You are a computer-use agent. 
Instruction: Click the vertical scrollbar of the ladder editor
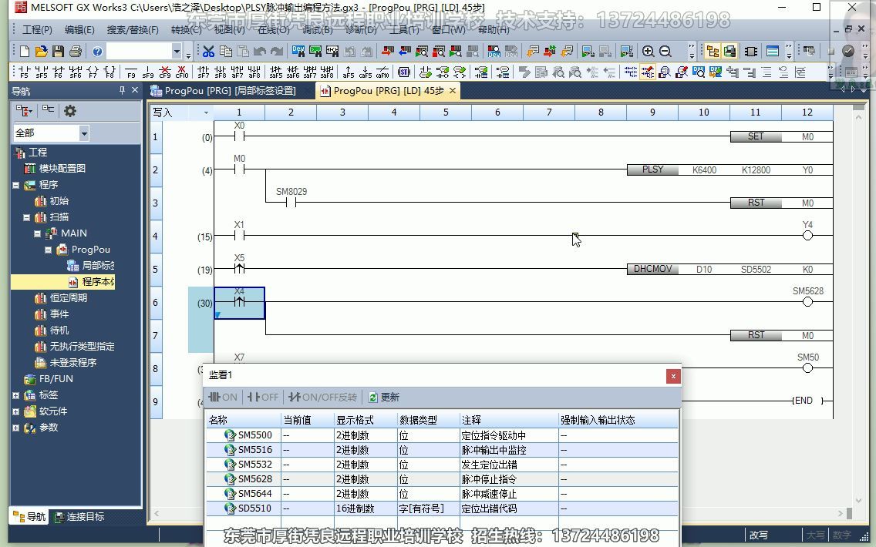[857, 308]
